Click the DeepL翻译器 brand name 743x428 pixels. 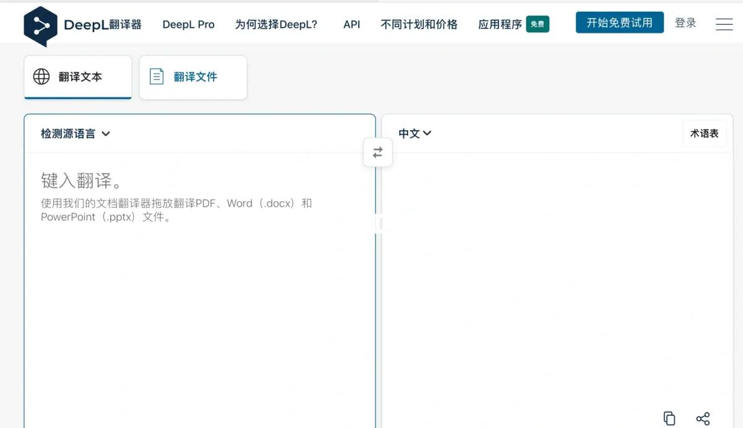pos(103,25)
